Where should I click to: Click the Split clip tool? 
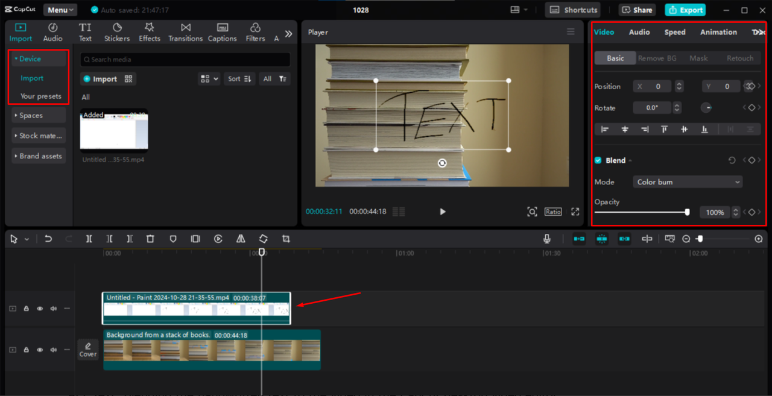point(89,239)
